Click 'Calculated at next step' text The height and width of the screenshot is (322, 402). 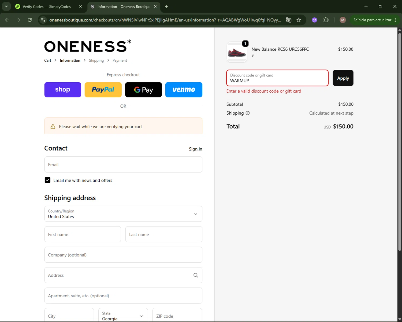click(x=331, y=113)
